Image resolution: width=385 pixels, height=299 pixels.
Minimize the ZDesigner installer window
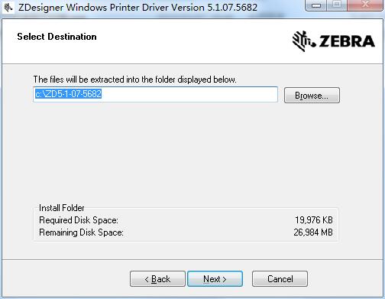coord(316,5)
